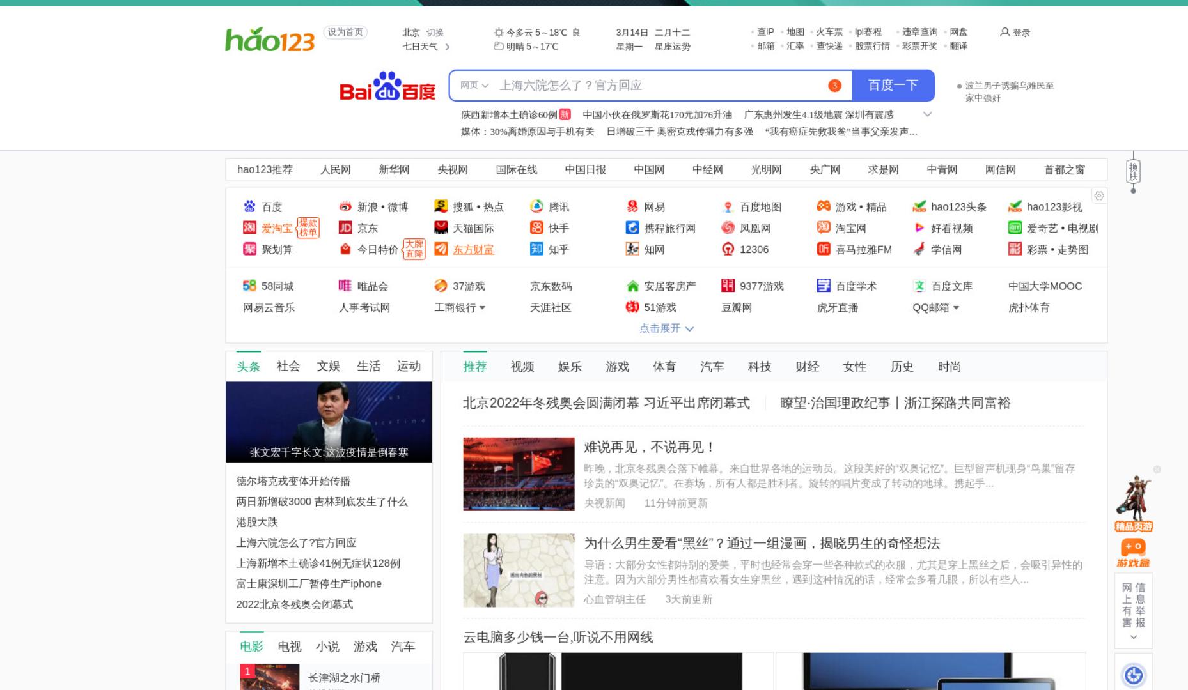Click the 新浪 eye icon
This screenshot has height=690, width=1188.
(x=345, y=206)
